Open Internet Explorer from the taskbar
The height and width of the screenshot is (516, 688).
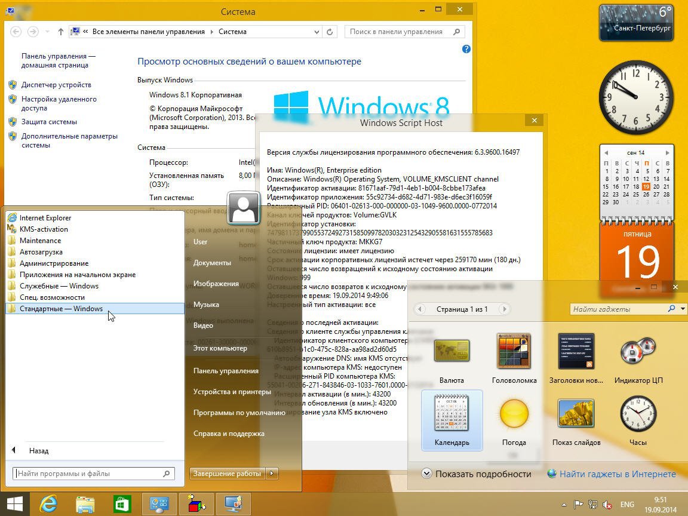[48, 504]
